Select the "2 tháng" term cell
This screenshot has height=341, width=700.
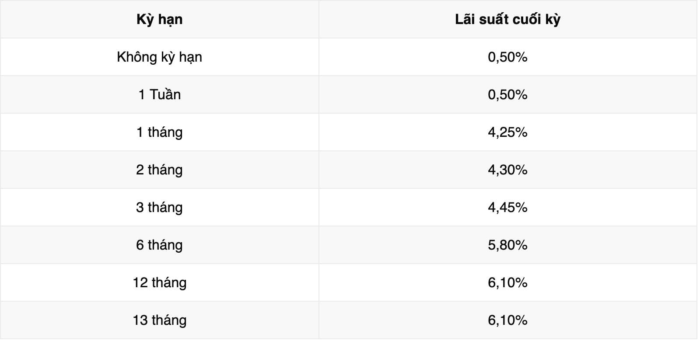[x=160, y=170]
